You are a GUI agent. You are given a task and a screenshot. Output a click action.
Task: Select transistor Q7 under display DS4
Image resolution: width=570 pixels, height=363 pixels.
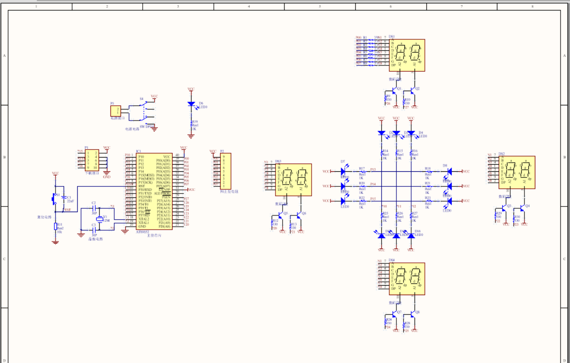(394, 314)
